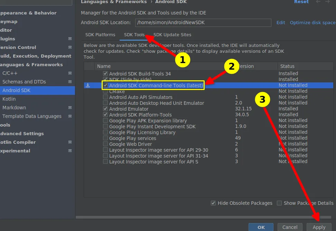
Task: Toggle Hide Obsolete Packages checkbox
Action: pyautogui.click(x=213, y=203)
